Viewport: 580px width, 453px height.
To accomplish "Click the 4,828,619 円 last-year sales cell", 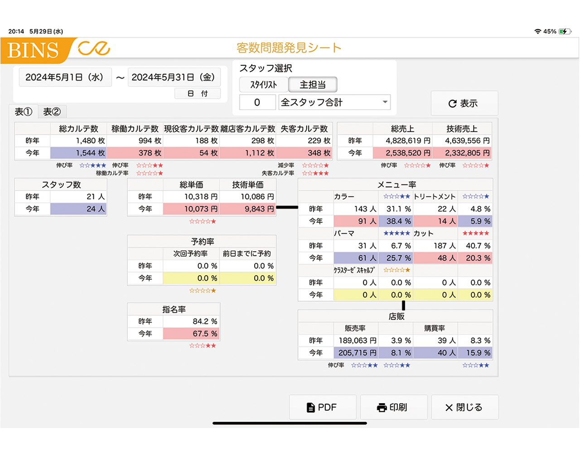I will (402, 141).
